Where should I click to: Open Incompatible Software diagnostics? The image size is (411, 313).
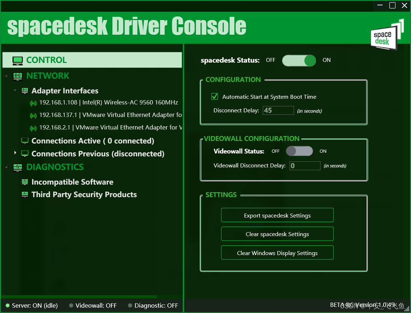73,182
